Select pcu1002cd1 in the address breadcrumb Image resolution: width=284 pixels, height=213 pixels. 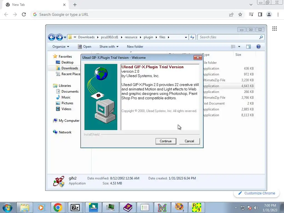[109, 37]
